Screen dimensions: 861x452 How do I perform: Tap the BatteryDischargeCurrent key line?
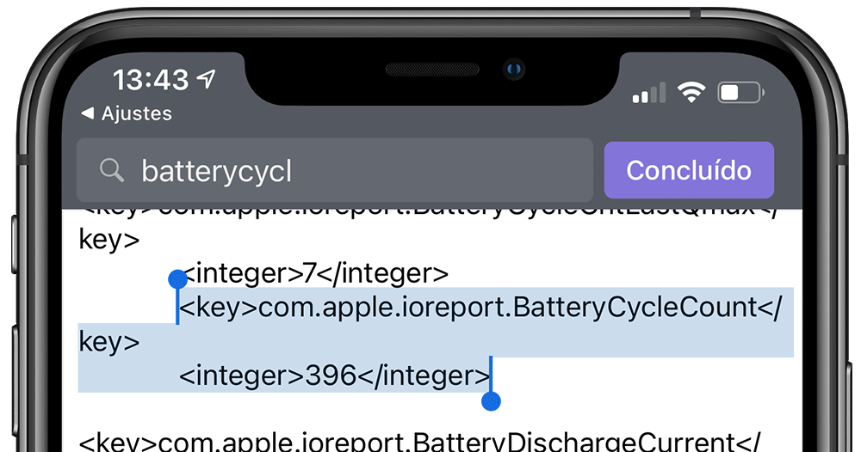(x=420, y=443)
